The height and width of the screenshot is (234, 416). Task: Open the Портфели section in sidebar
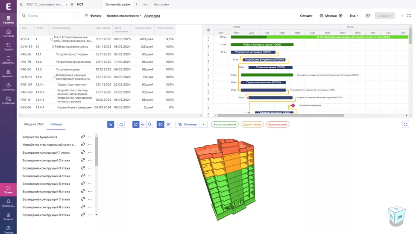pyautogui.click(x=8, y=33)
